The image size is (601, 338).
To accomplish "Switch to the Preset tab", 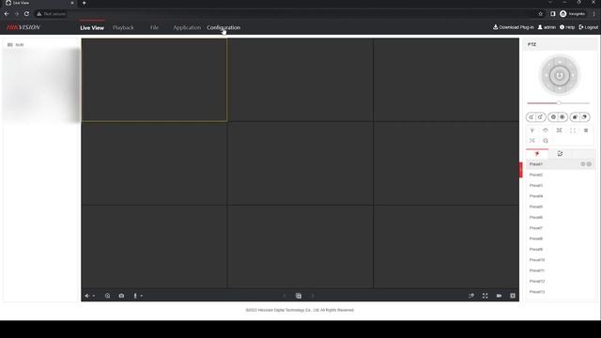I will click(537, 154).
